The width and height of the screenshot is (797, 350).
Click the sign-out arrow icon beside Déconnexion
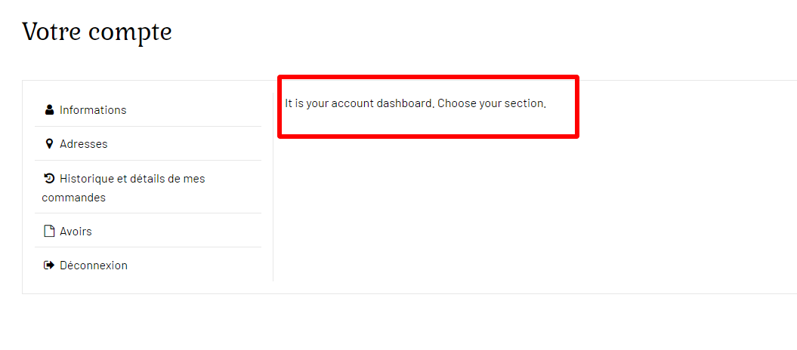coord(50,266)
